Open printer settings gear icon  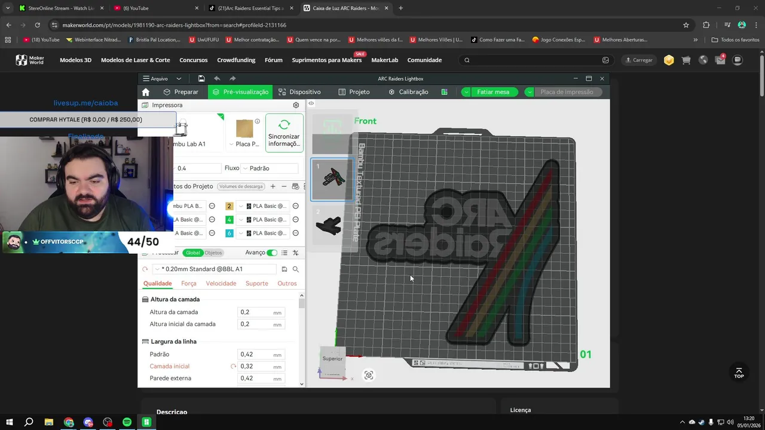(296, 105)
